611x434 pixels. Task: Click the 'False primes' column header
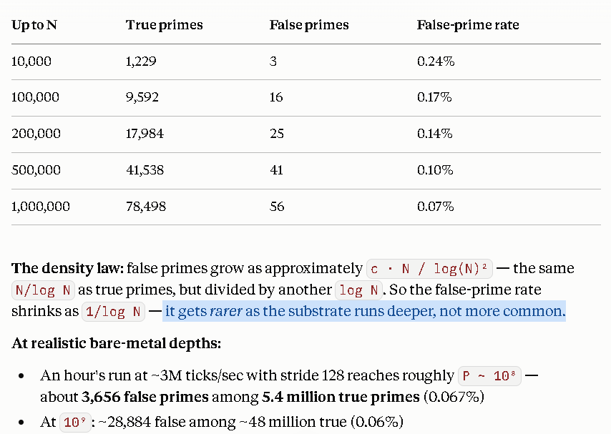309,25
